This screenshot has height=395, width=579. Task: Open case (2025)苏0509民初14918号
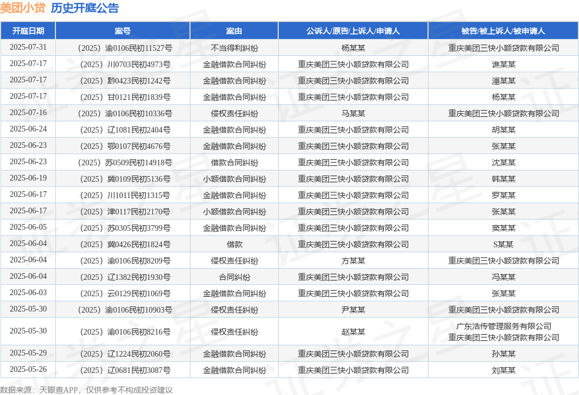pyautogui.click(x=125, y=163)
